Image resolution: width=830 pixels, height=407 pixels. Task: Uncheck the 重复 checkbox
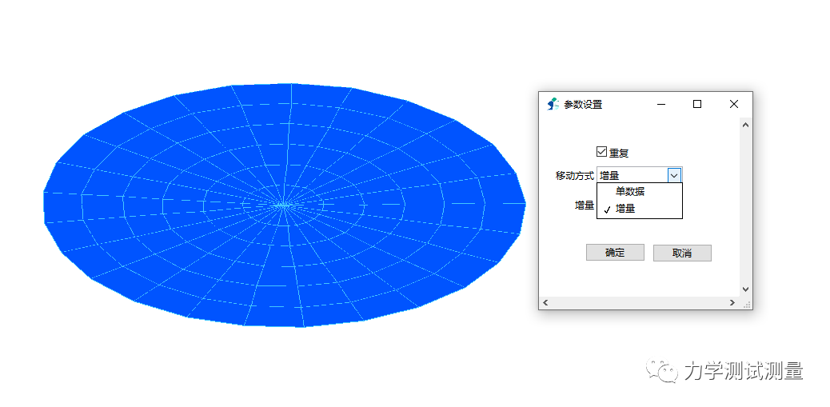point(601,152)
